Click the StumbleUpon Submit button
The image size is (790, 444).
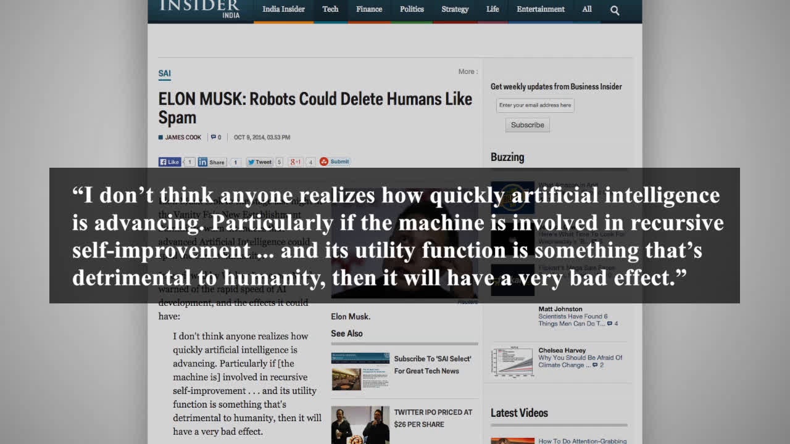[x=335, y=162]
